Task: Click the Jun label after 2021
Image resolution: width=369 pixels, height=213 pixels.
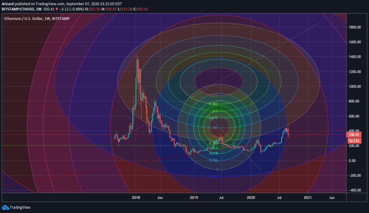Action: coord(332,198)
